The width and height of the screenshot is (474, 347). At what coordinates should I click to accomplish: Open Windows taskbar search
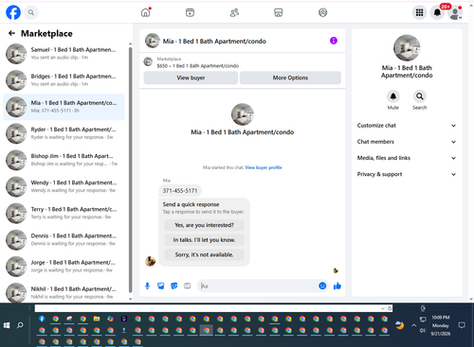tap(20, 325)
